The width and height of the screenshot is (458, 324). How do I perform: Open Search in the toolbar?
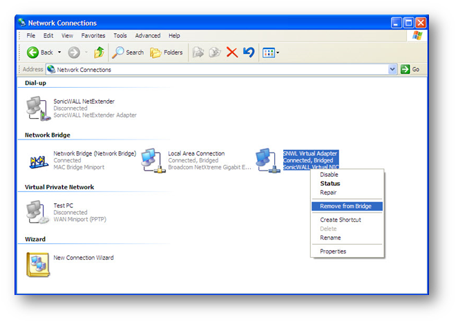click(x=128, y=53)
